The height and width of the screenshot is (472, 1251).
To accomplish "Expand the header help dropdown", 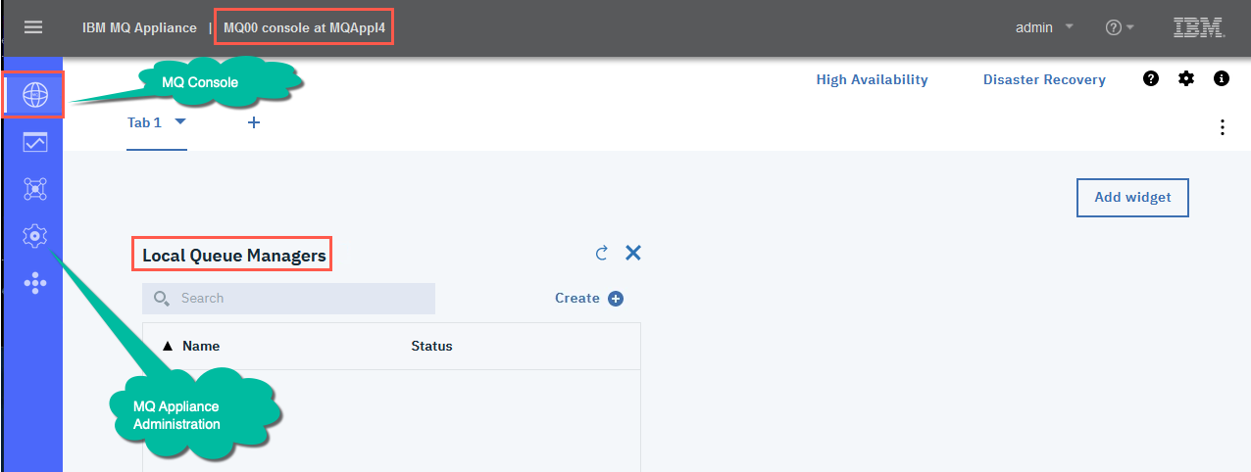I will point(1120,27).
